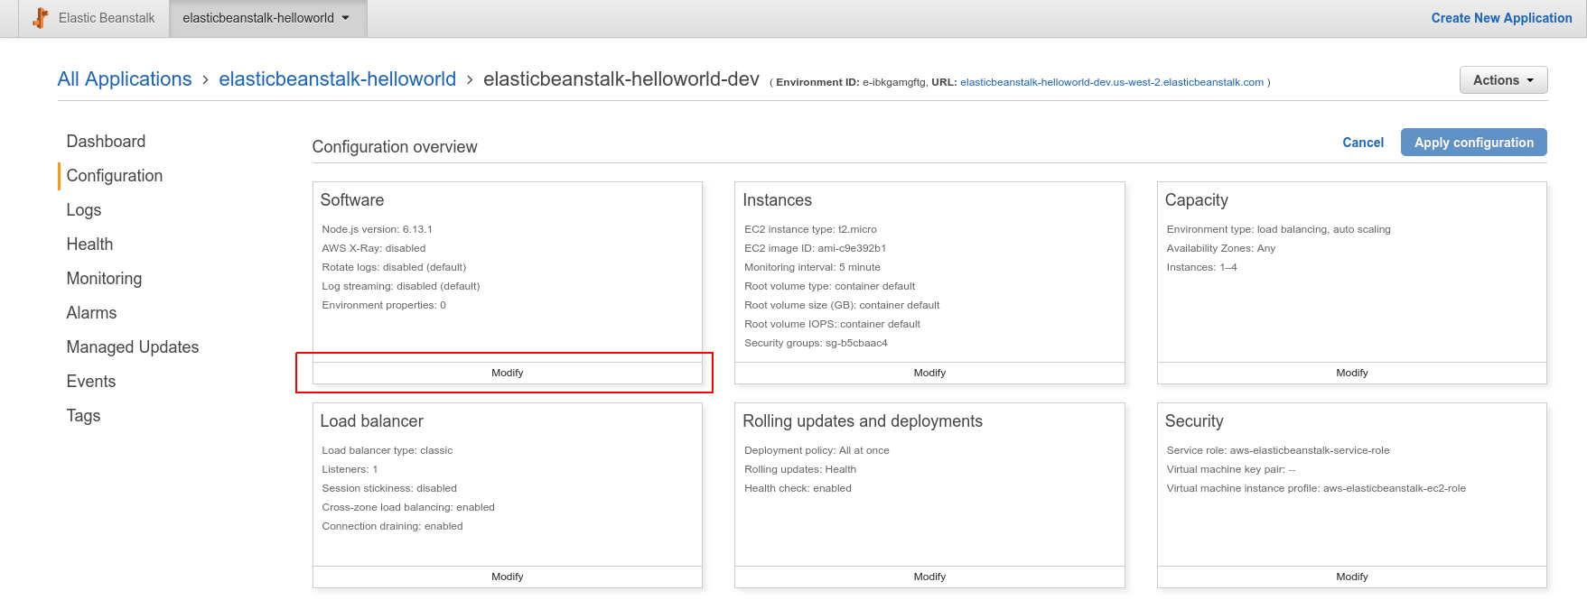Click Modify on the Security card
The height and width of the screenshot is (600, 1587).
coord(1351,577)
